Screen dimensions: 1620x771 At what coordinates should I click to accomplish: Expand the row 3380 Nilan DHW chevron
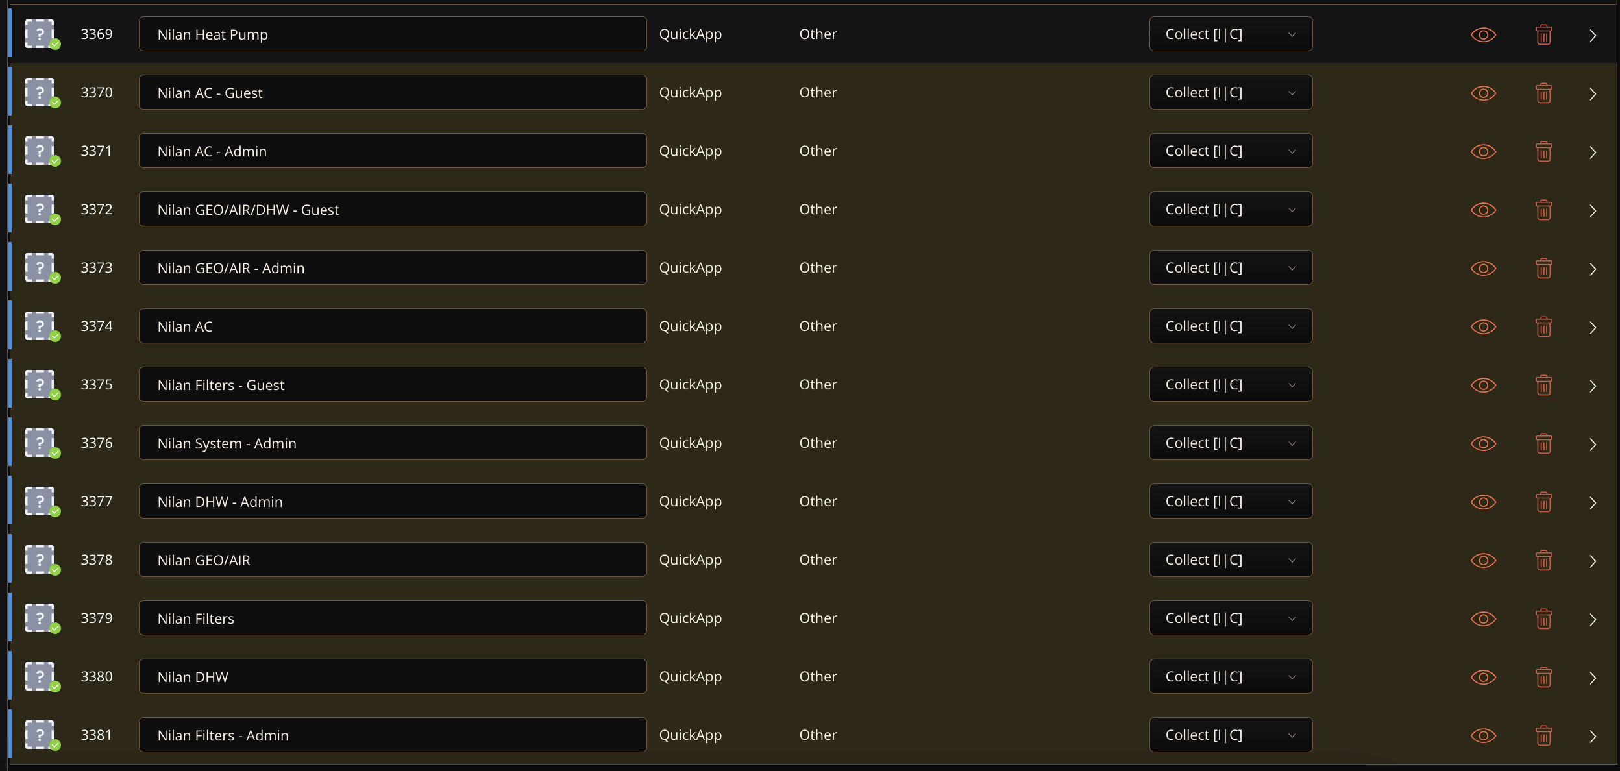(x=1593, y=678)
